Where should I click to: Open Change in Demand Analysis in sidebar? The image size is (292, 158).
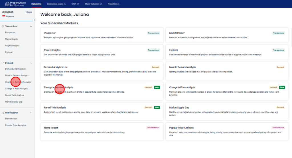[x=18, y=82]
